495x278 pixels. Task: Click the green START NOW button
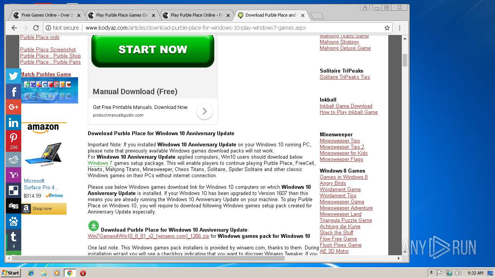tap(153, 50)
